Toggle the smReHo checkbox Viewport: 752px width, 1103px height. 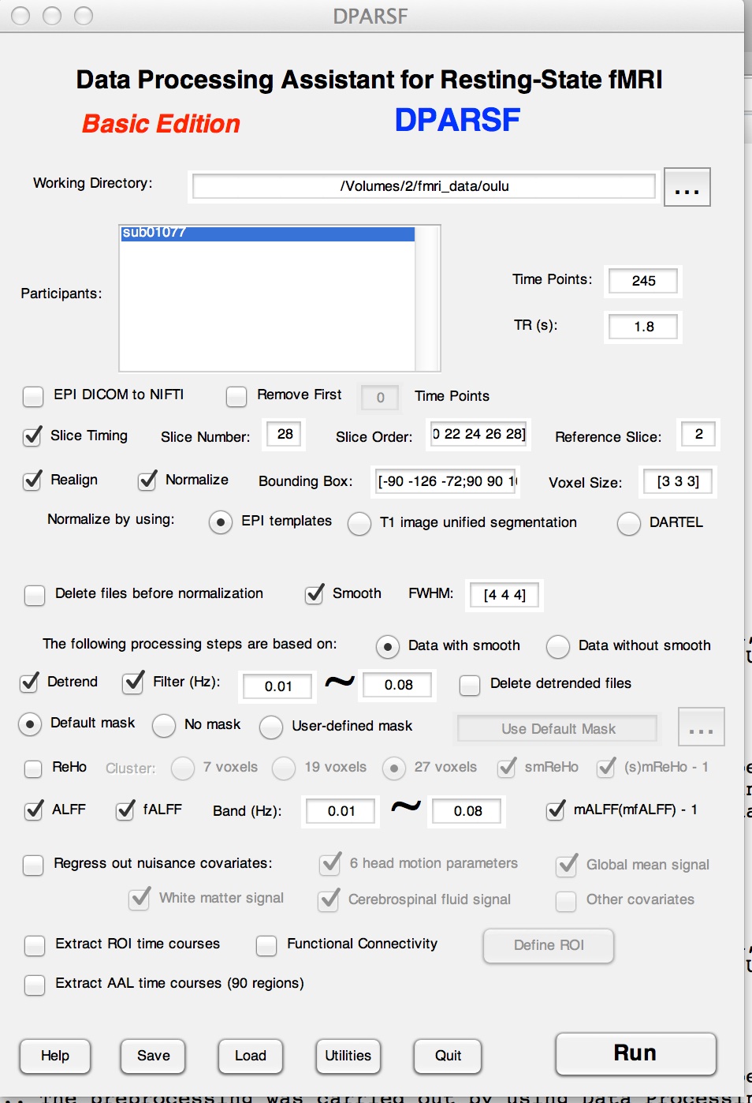click(x=507, y=768)
